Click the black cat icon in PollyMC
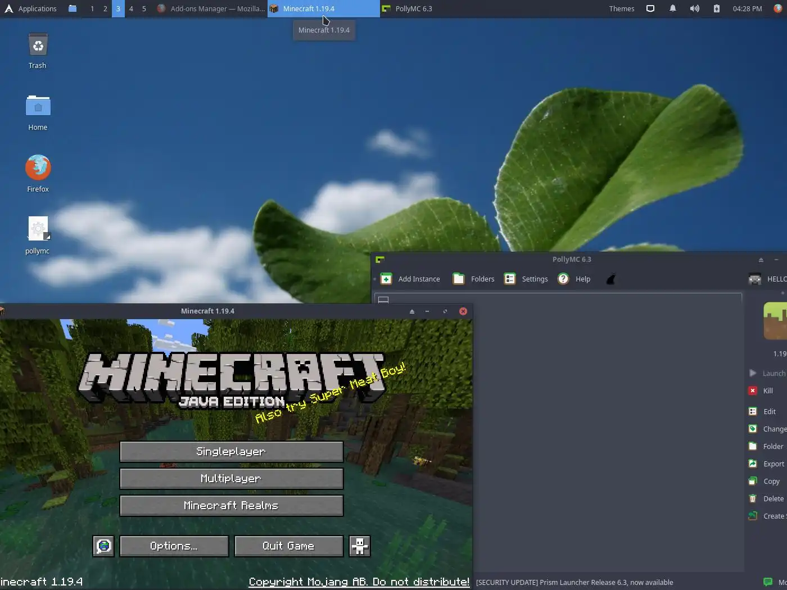787x590 pixels. tap(611, 279)
